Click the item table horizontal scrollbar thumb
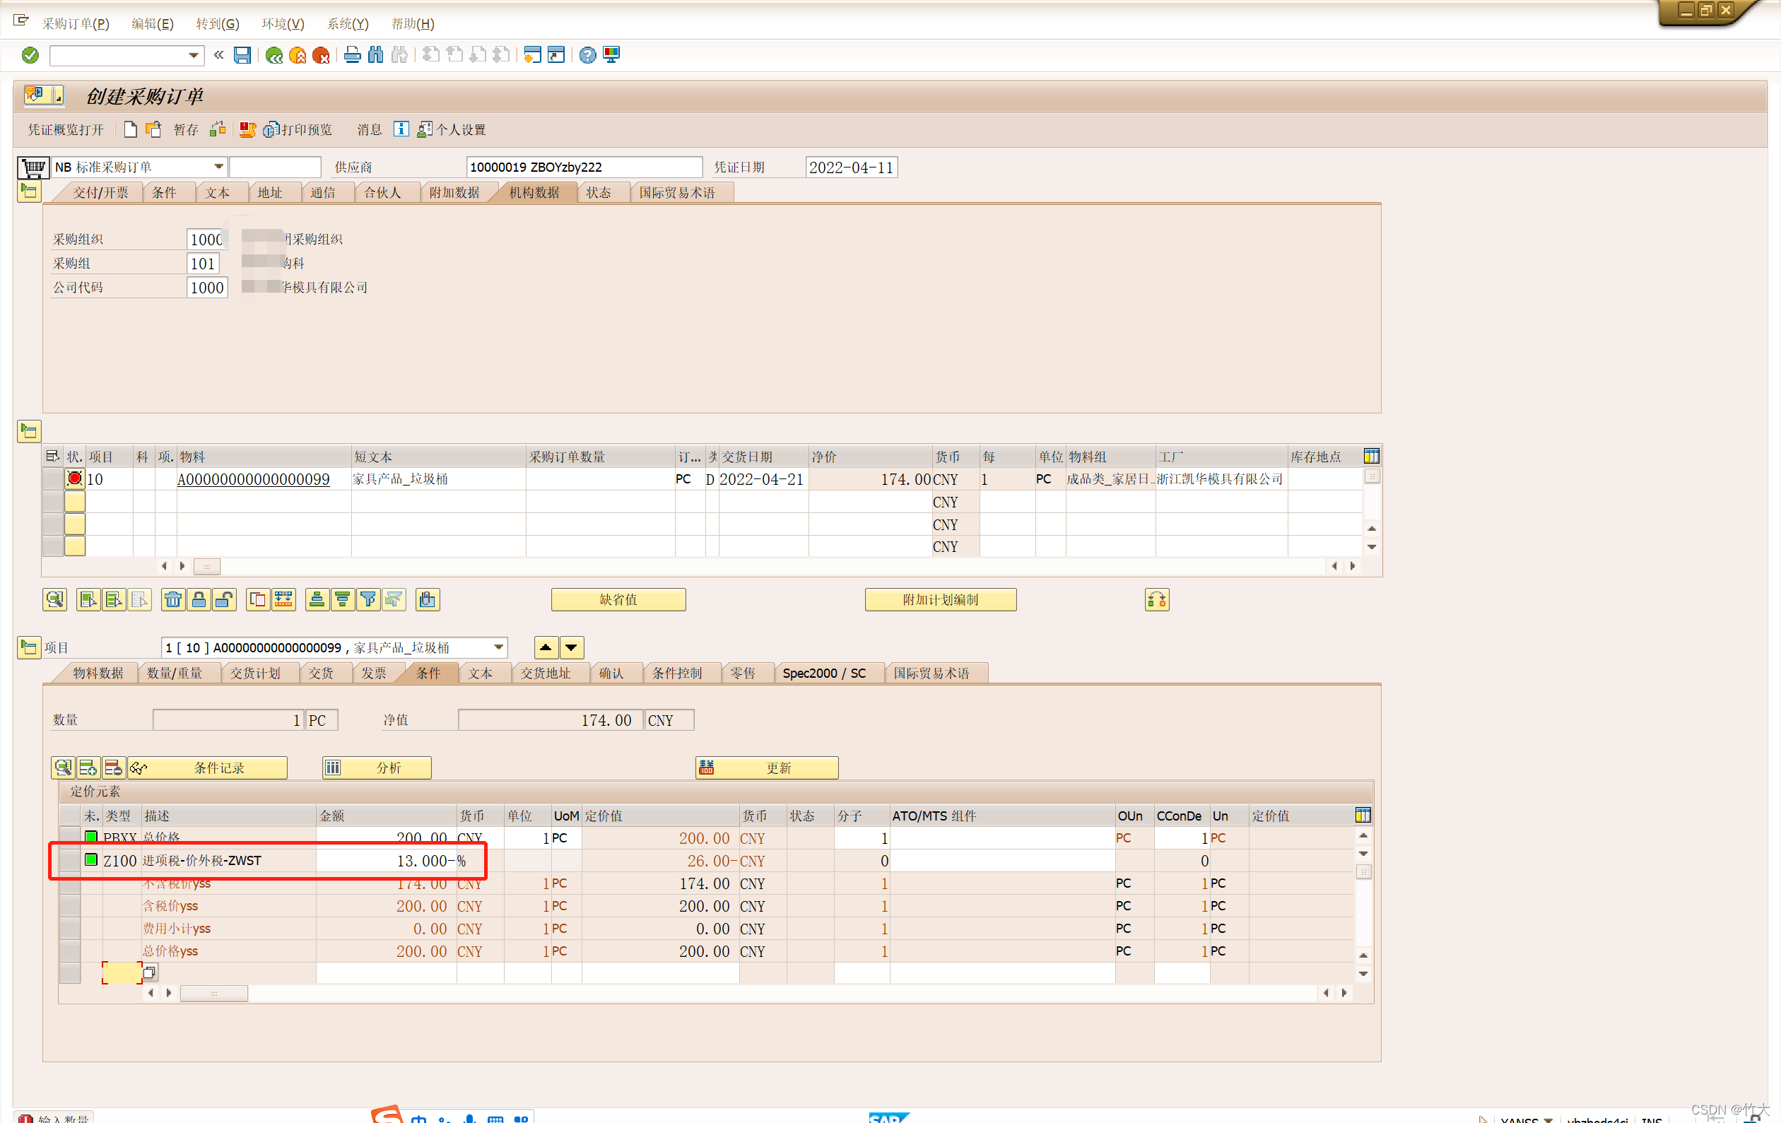 (206, 567)
